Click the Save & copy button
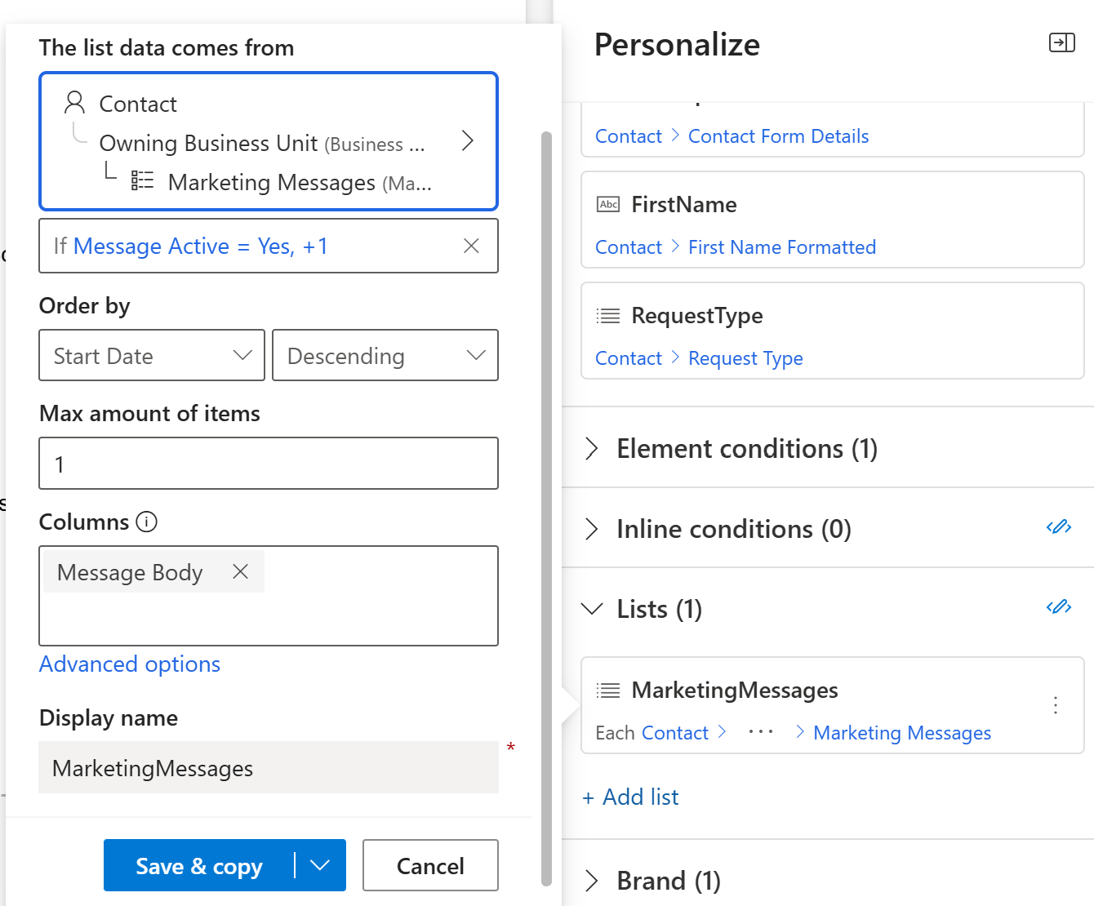 click(199, 865)
